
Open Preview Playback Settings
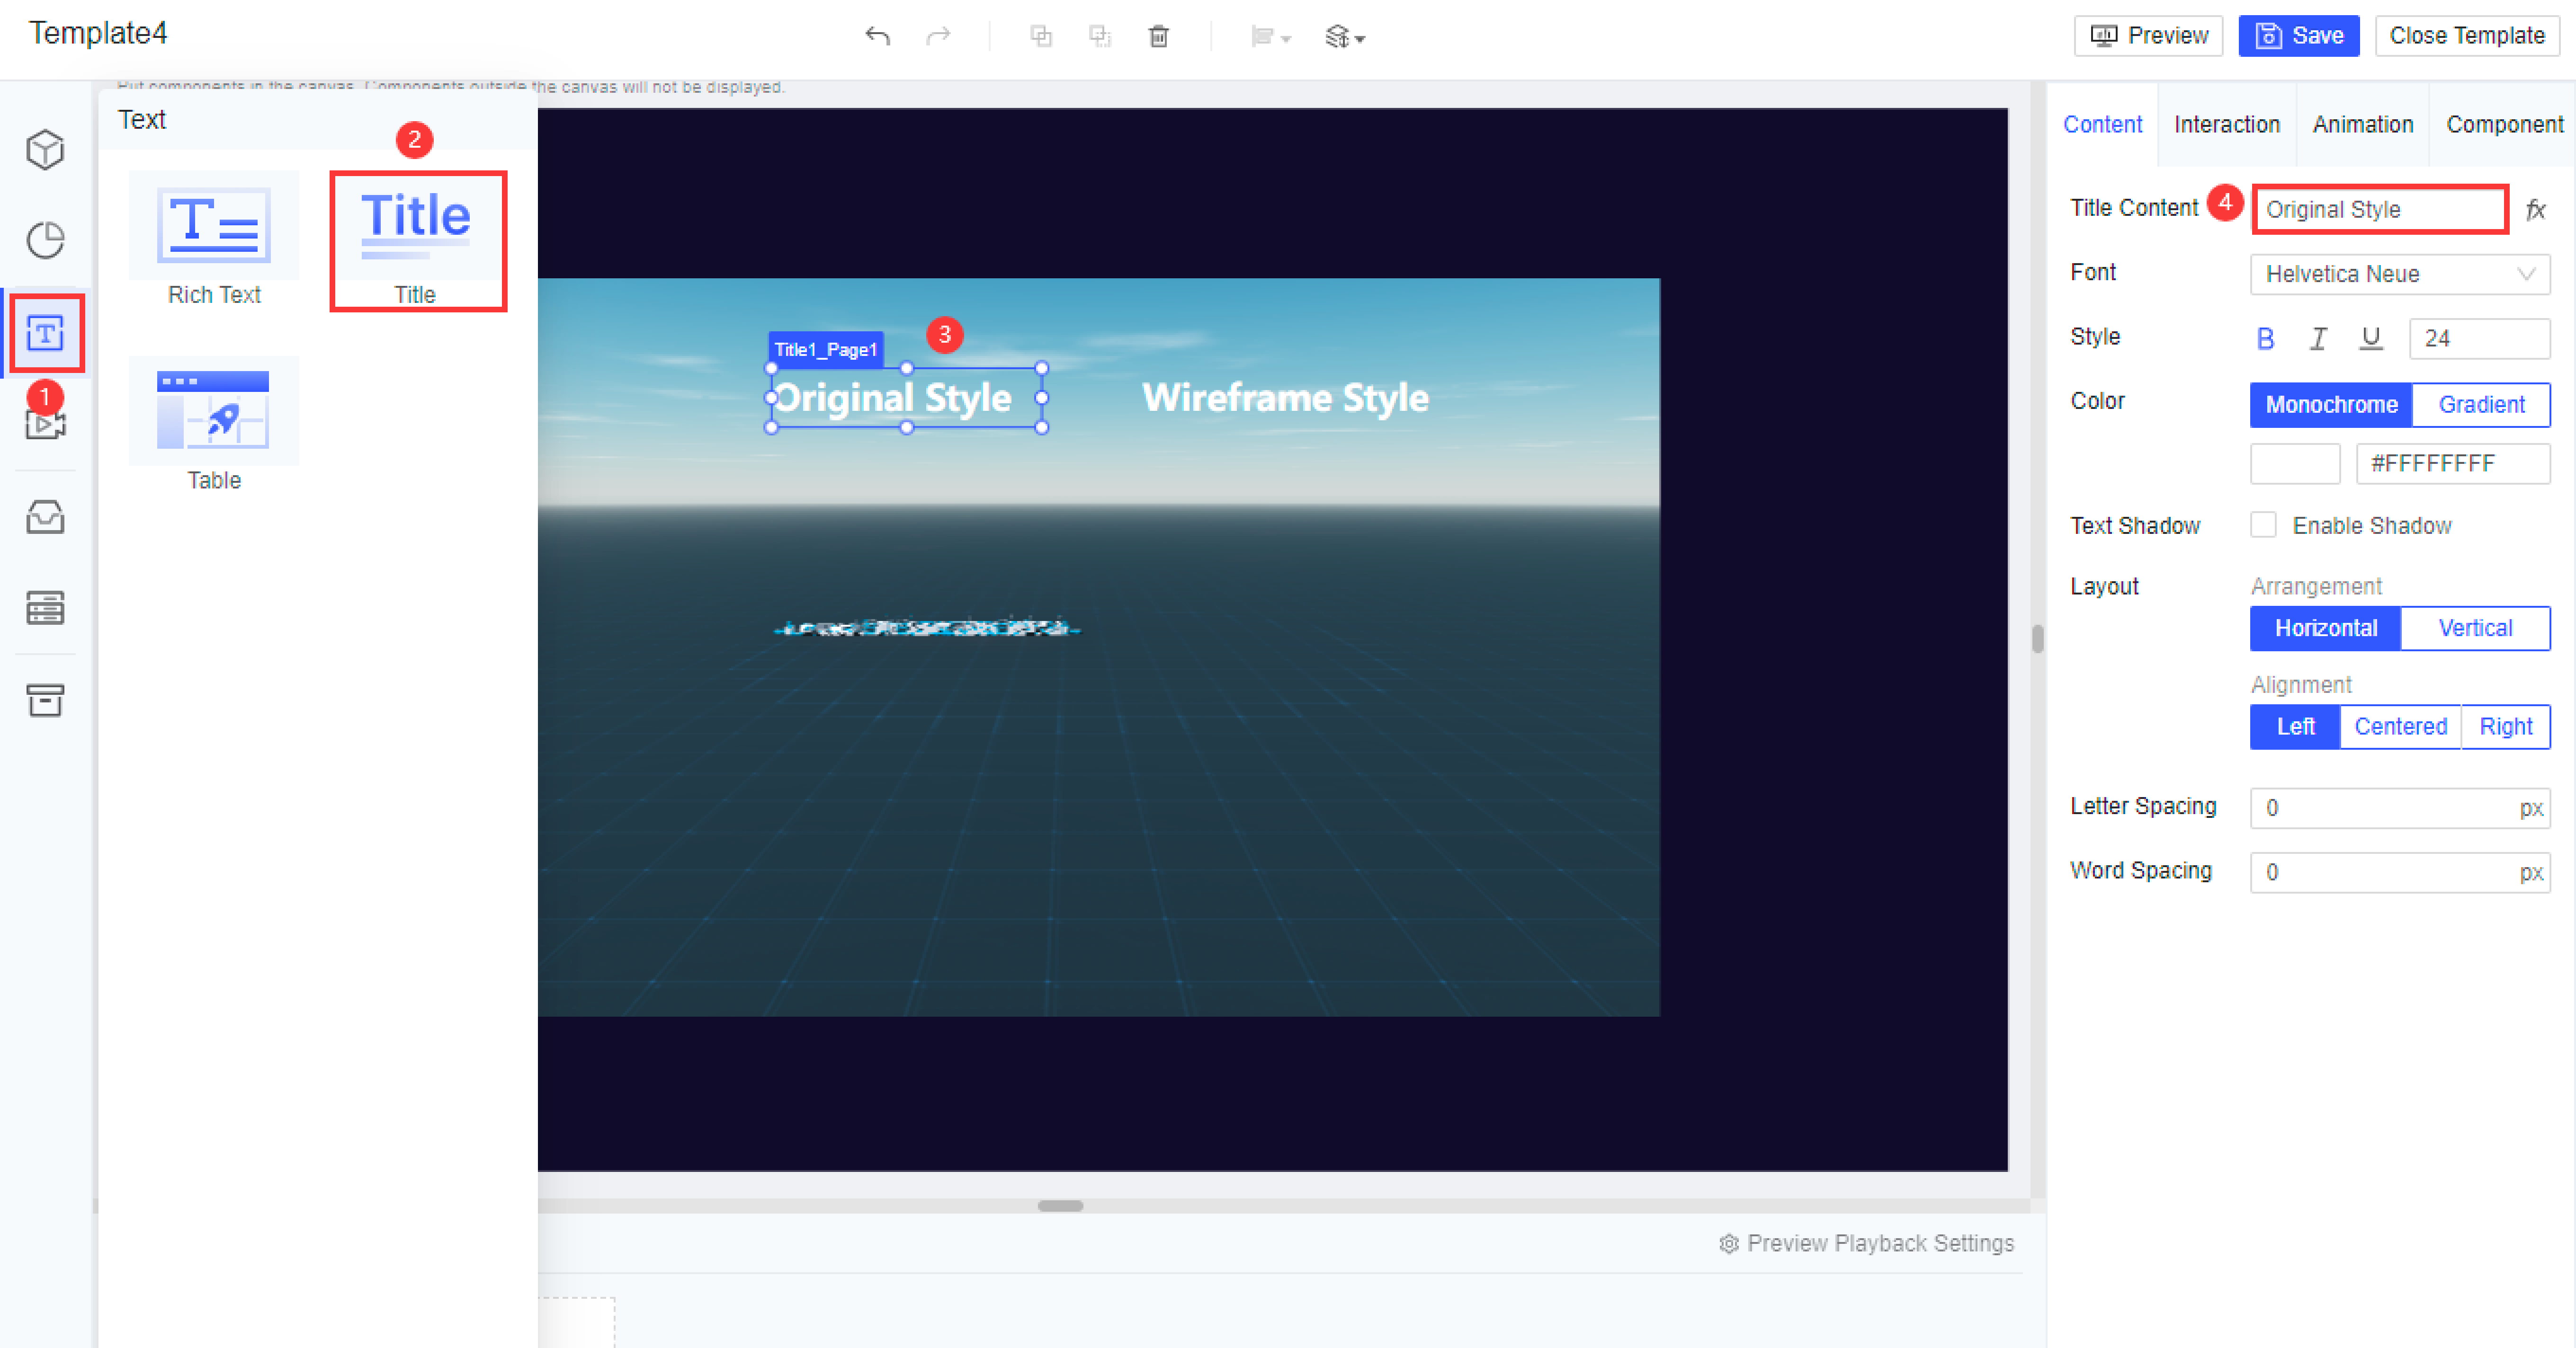coord(1866,1243)
